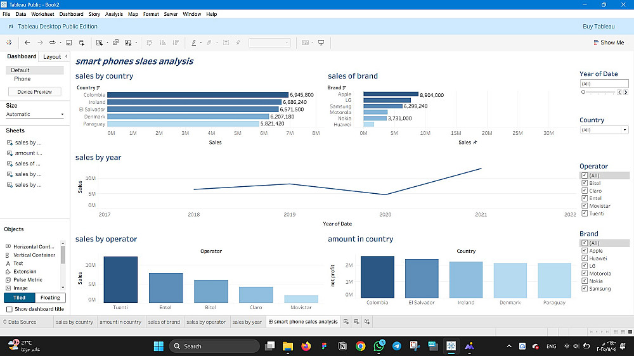This screenshot has width=634, height=356.
Task: Expand the Size Automatic dropdown
Action: coord(35,115)
